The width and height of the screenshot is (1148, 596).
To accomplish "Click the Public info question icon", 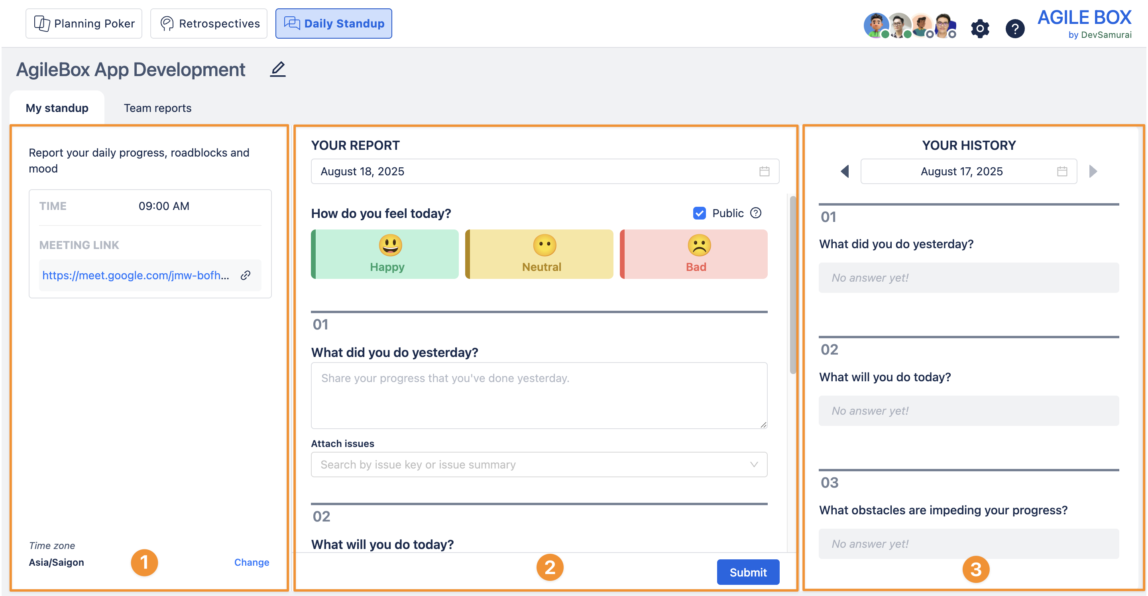I will [x=756, y=213].
